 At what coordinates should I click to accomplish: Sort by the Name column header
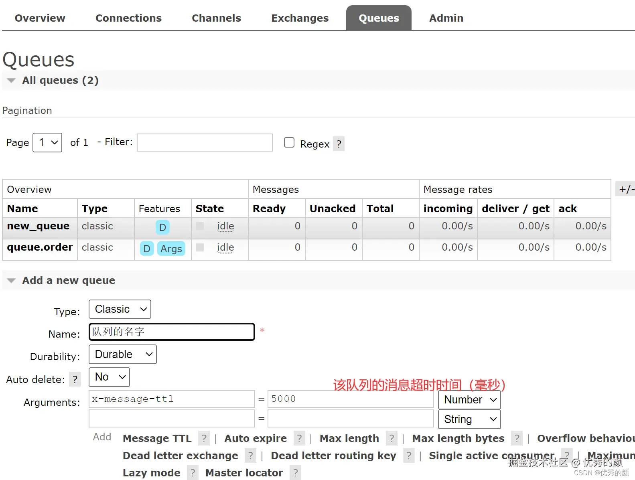coord(22,209)
